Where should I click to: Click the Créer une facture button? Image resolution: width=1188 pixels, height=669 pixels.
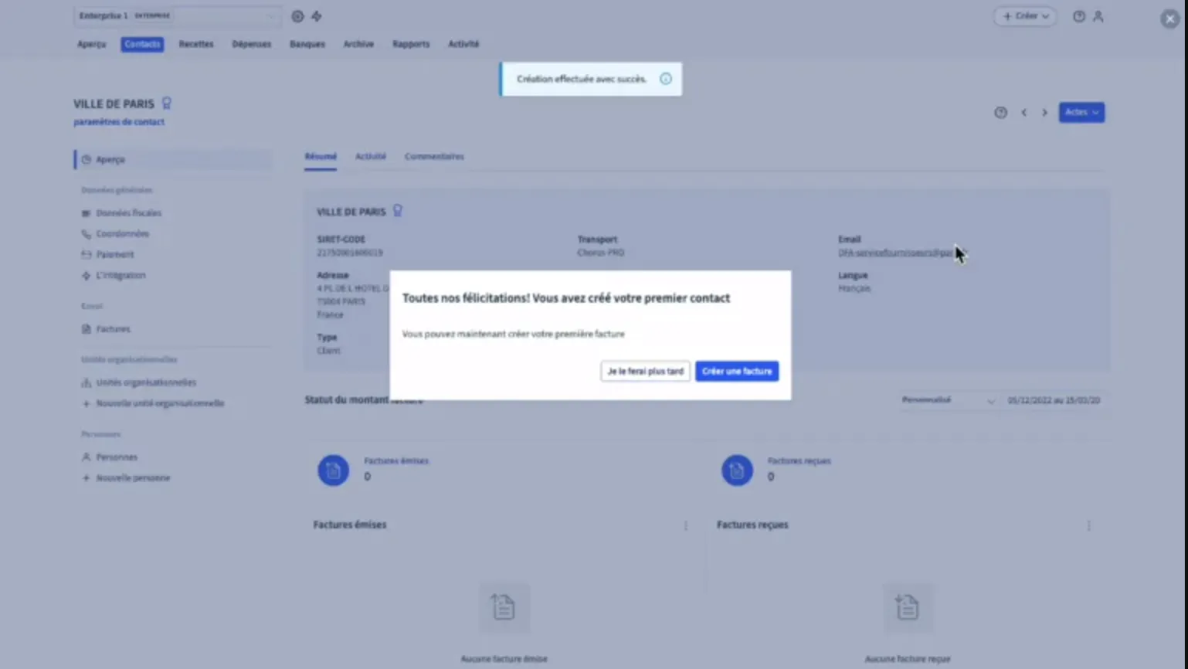coord(736,372)
